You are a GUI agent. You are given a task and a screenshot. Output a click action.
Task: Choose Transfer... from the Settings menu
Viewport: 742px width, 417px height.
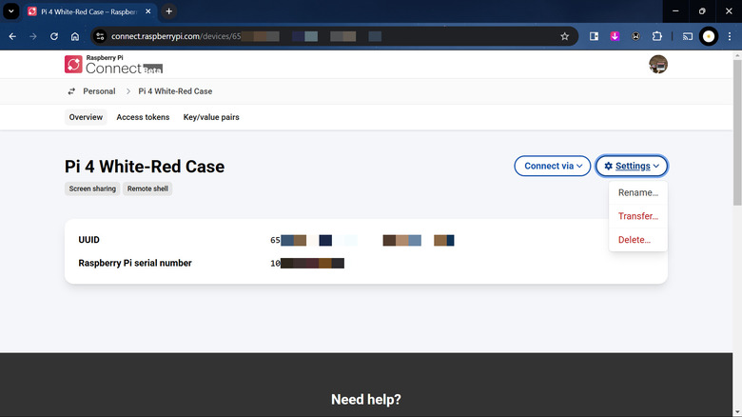pos(638,216)
